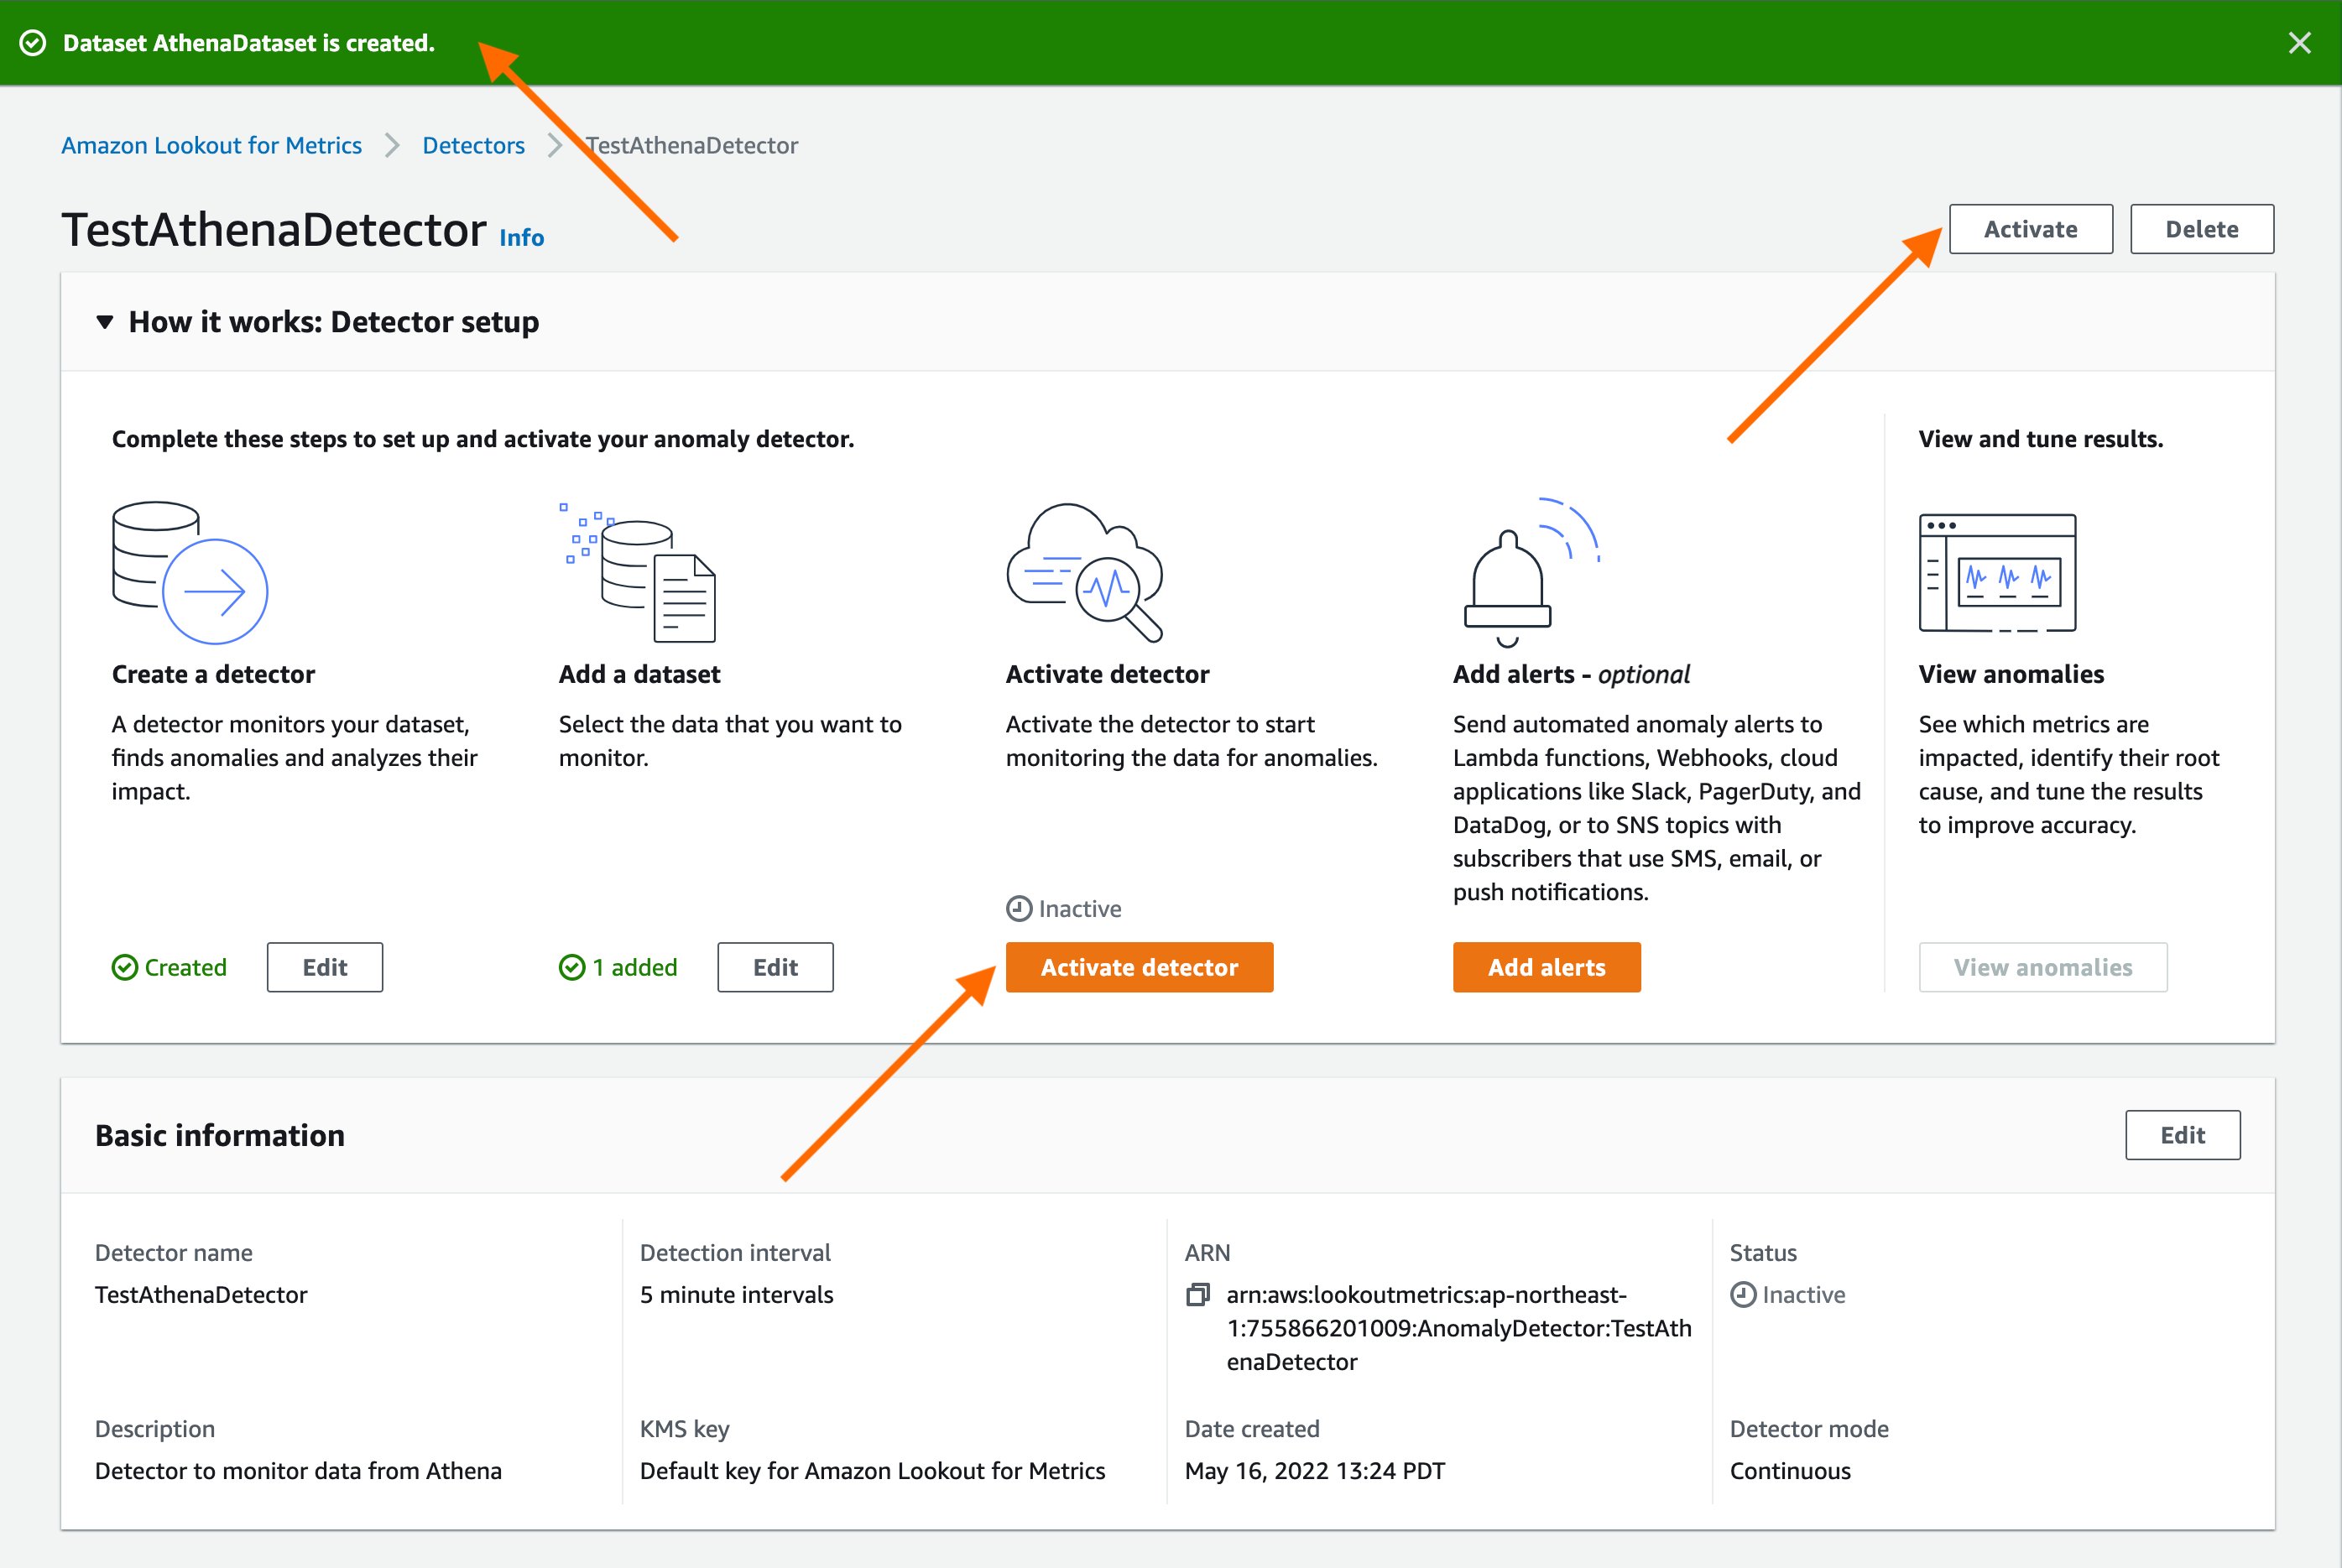Dismiss the green dataset created banner
Image resolution: width=2342 pixels, height=1568 pixels.
click(x=2299, y=43)
